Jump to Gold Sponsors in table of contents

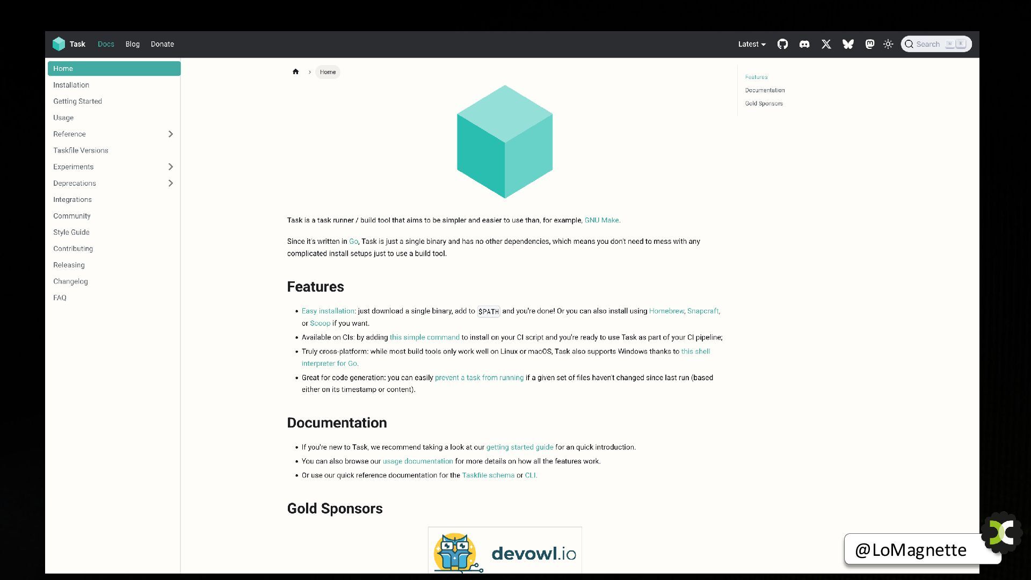click(x=764, y=103)
